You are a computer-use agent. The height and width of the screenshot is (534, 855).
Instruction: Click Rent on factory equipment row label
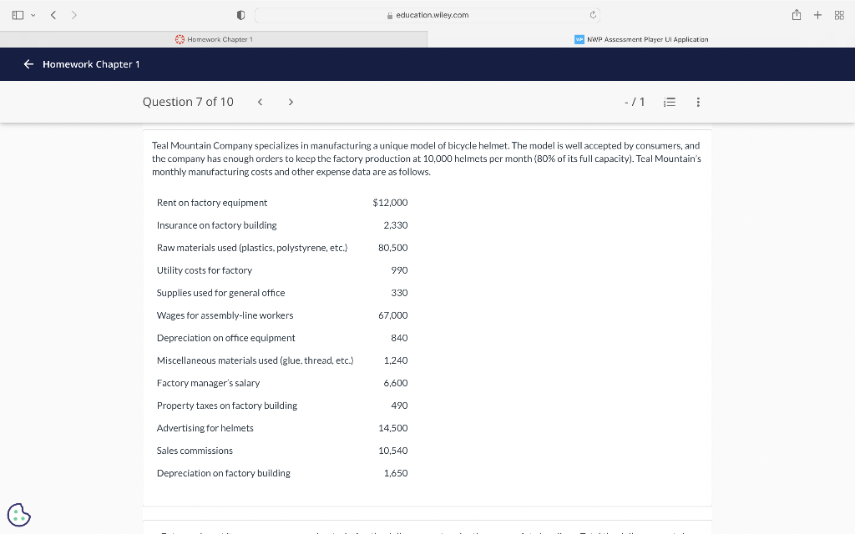pos(212,203)
